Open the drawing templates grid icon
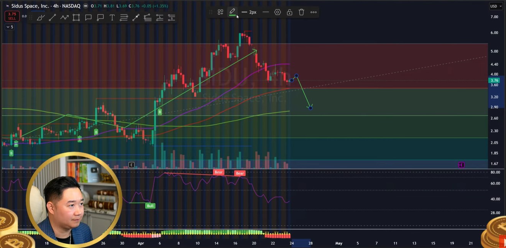The width and height of the screenshot is (506, 248). coord(220,12)
